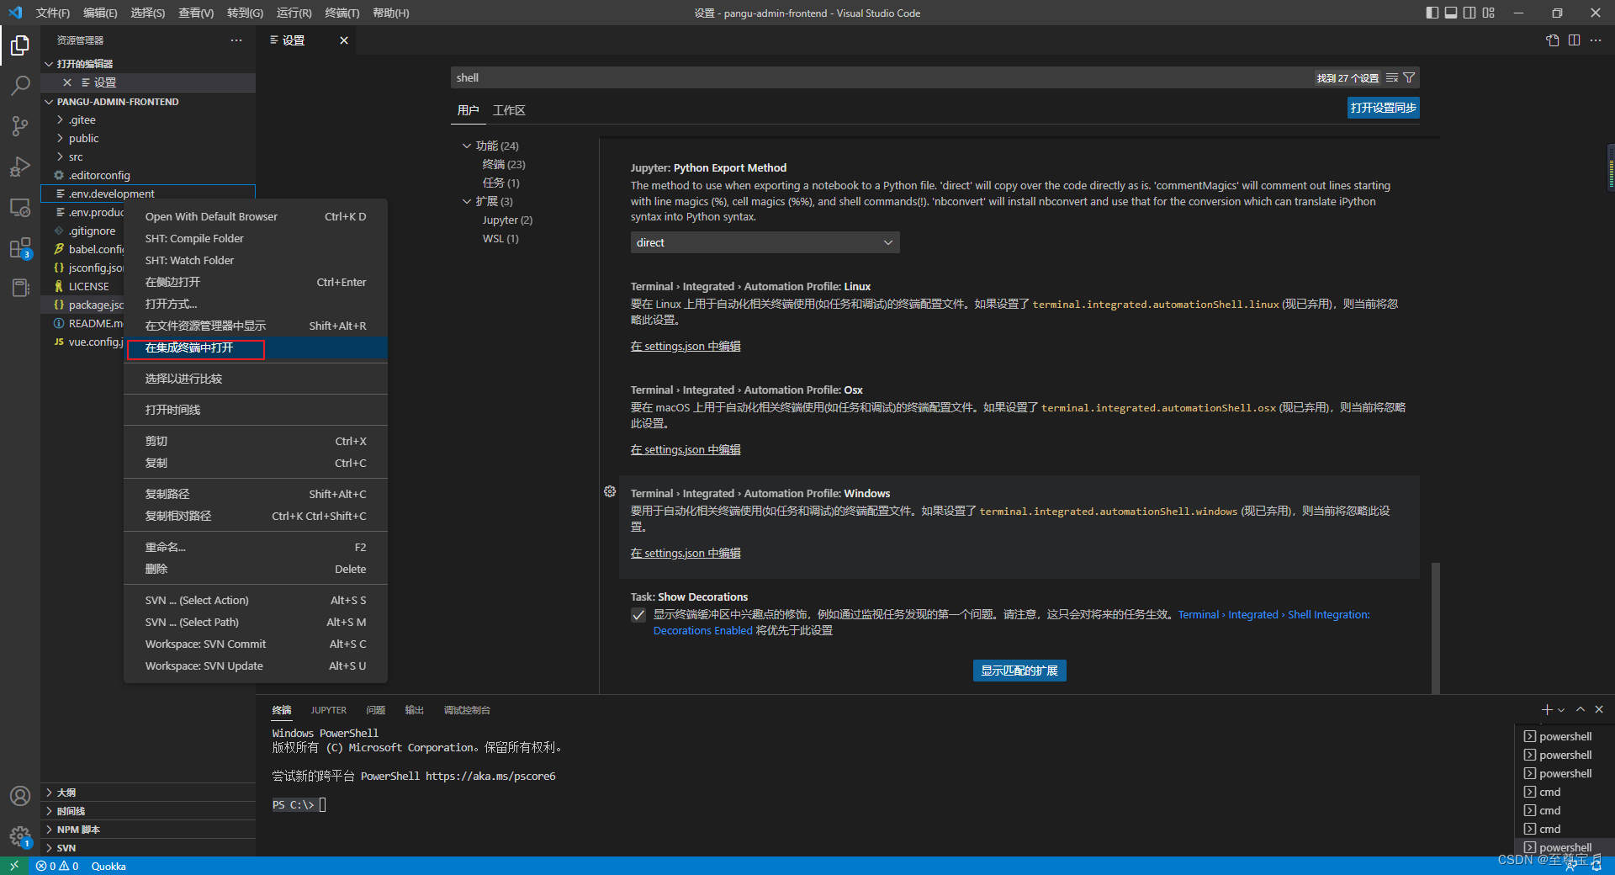Open the Source Control view icon

coord(20,126)
